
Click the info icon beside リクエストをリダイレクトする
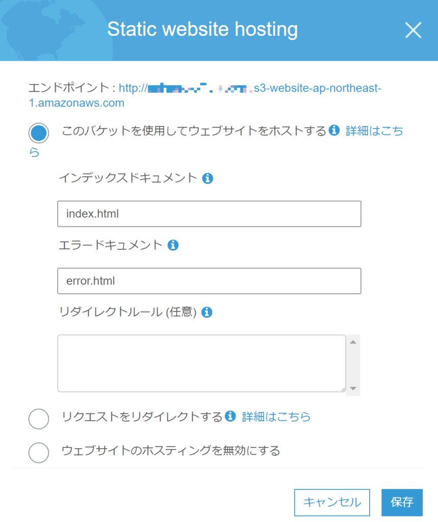pos(229,416)
